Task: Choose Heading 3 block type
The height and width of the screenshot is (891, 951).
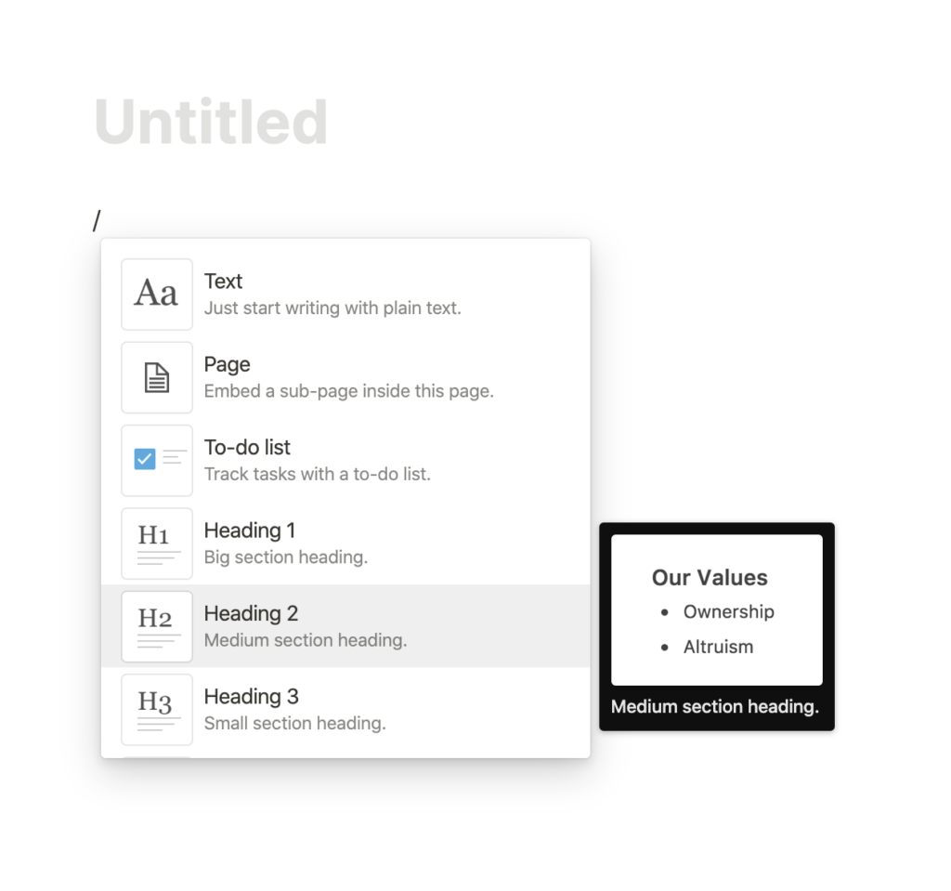Action: (x=345, y=710)
